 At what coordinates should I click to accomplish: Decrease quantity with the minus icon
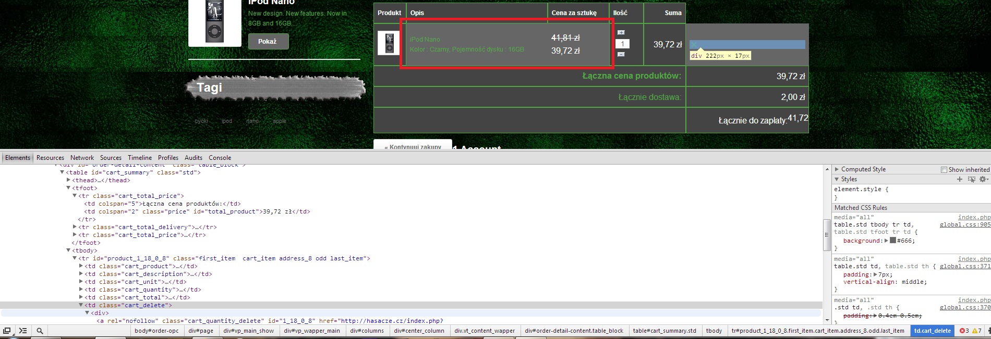tap(621, 54)
